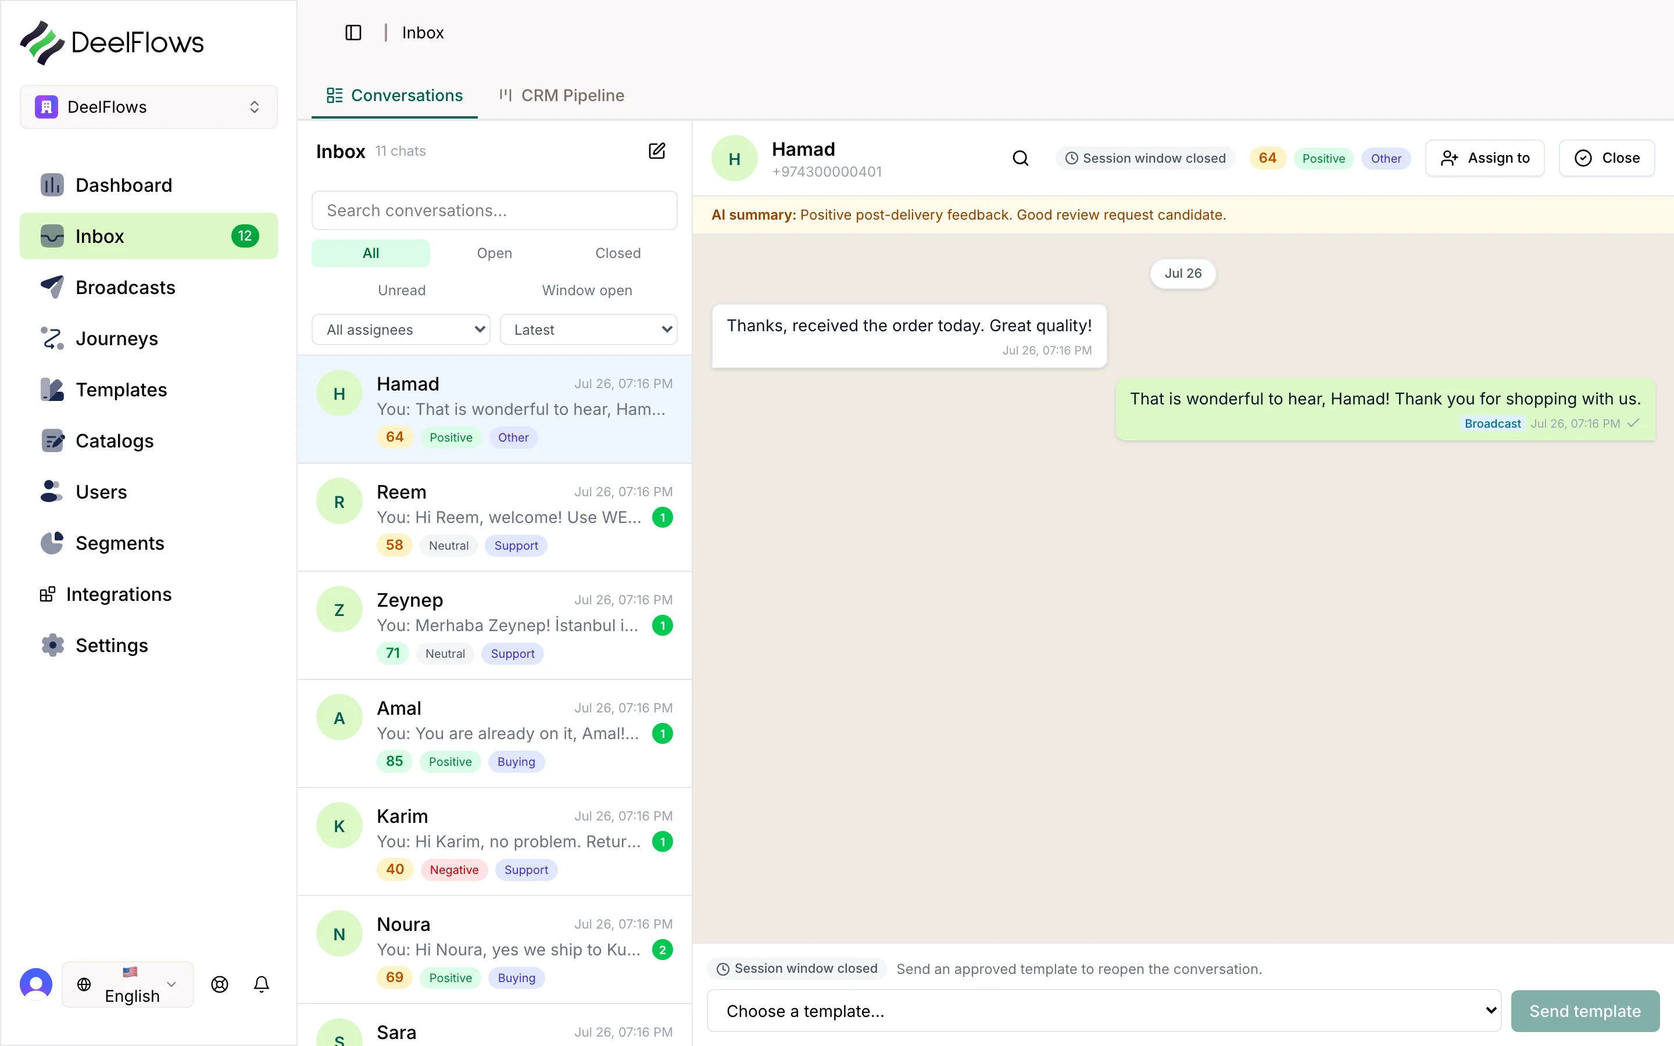Open Sara's conversation
This screenshot has width=1674, height=1046.
coord(495,1026)
